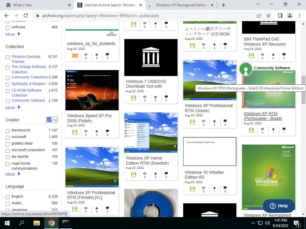
Task: Click the floppy icon under Windows 7 USB/DVD Download Tool
Action: [134, 98]
